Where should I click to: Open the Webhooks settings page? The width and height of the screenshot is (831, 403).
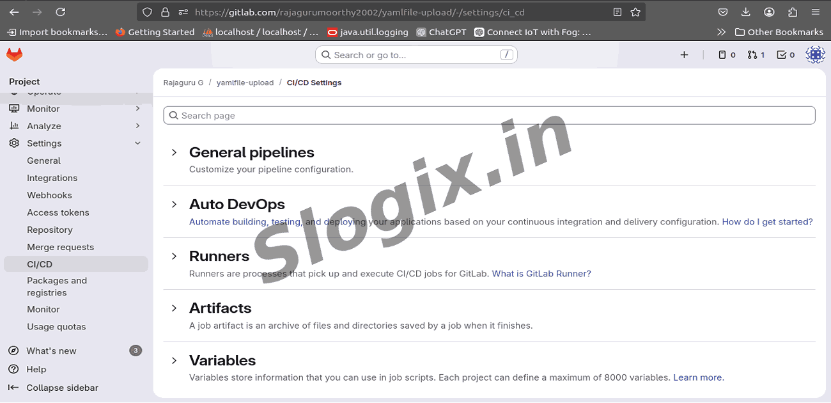pos(49,195)
